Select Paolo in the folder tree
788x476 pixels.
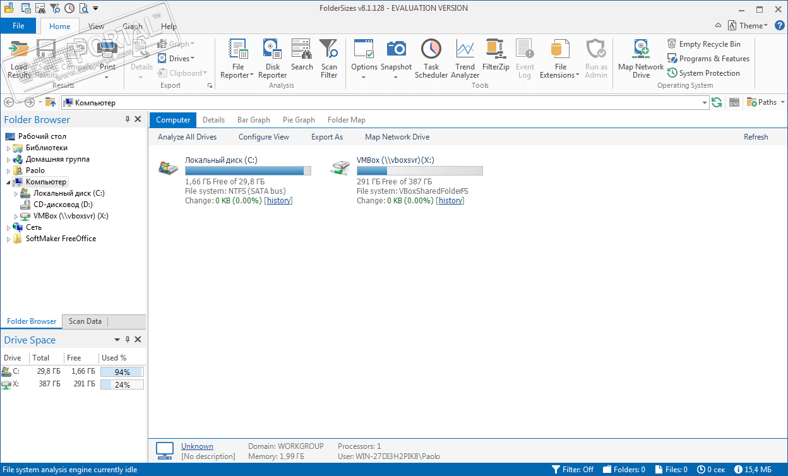35,170
